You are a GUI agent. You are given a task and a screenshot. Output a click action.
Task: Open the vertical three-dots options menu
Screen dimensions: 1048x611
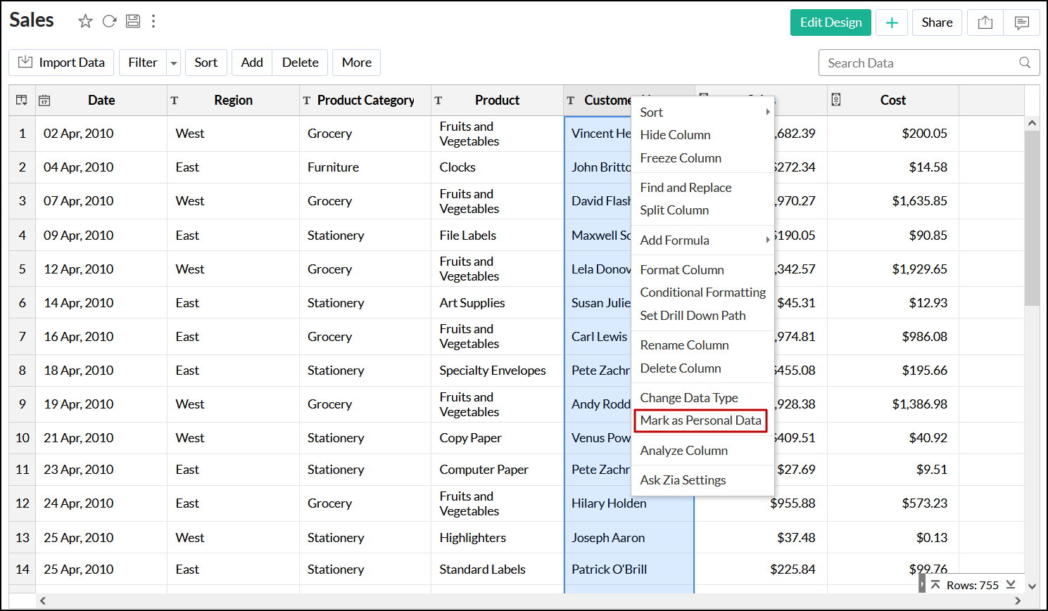[153, 21]
